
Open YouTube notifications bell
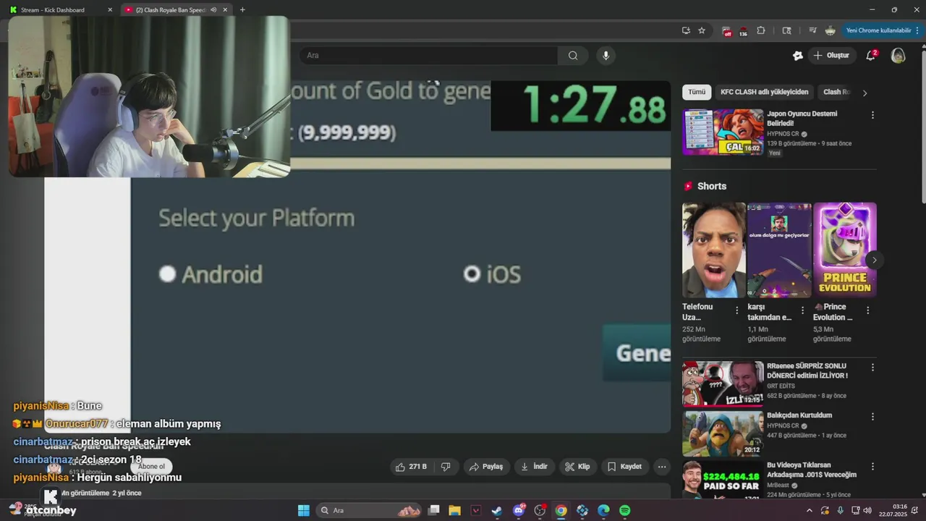(871, 56)
